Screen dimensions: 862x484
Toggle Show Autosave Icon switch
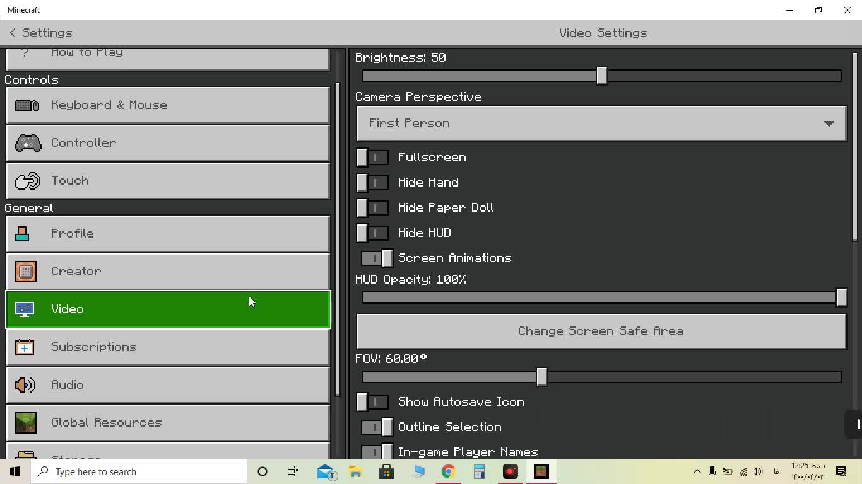[x=372, y=402]
